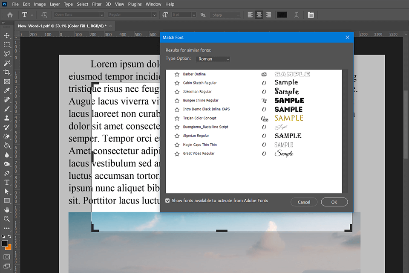This screenshot has height=273, width=409.
Task: Open the Plugins menu
Action: click(x=135, y=4)
